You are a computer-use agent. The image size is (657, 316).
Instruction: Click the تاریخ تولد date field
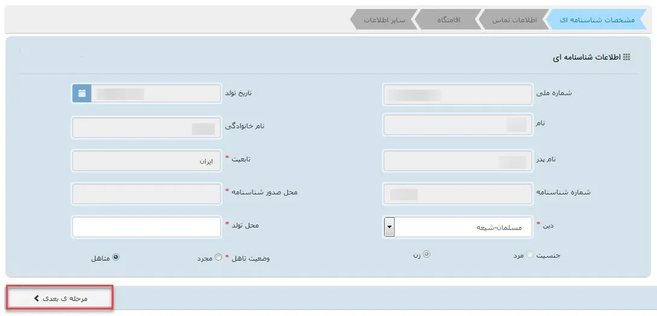pyautogui.click(x=156, y=94)
